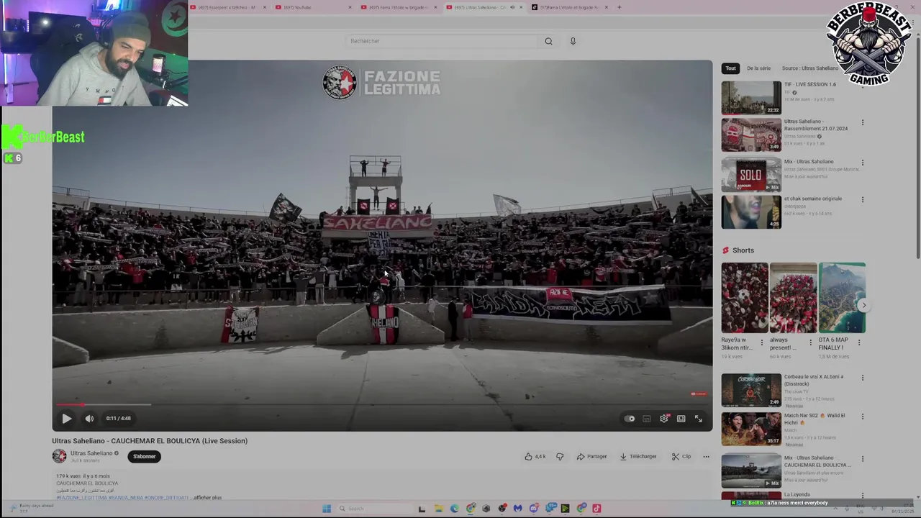This screenshot has height=518, width=921.
Task: Open Microsoft Edge from the taskbar
Action: [x=455, y=508]
